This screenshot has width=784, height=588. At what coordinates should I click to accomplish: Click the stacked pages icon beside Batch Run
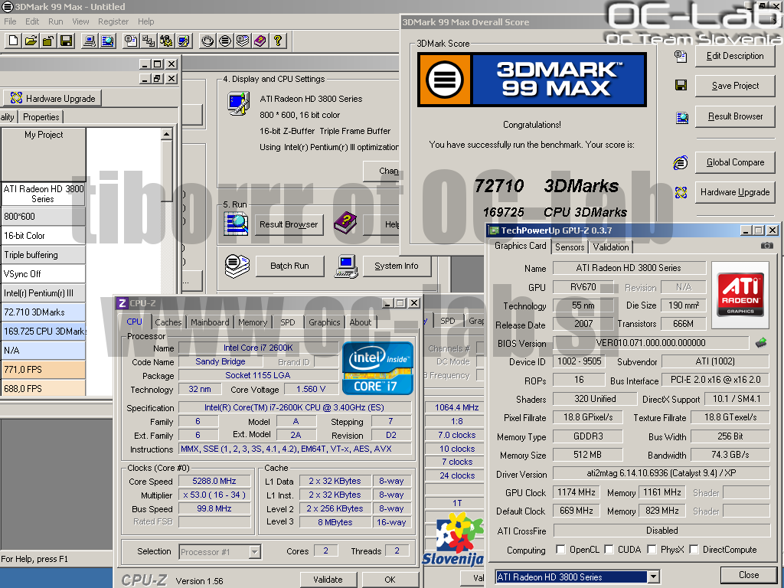237,266
